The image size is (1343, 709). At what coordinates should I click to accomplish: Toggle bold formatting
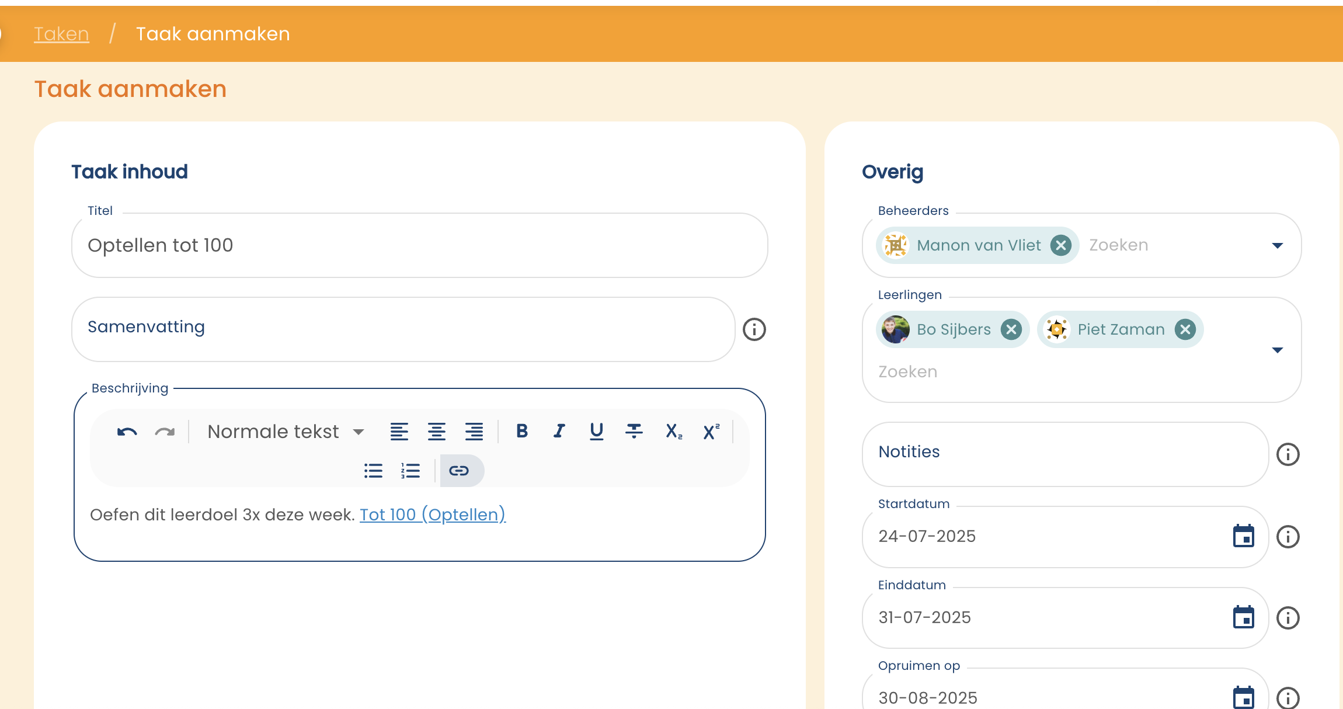coord(522,431)
